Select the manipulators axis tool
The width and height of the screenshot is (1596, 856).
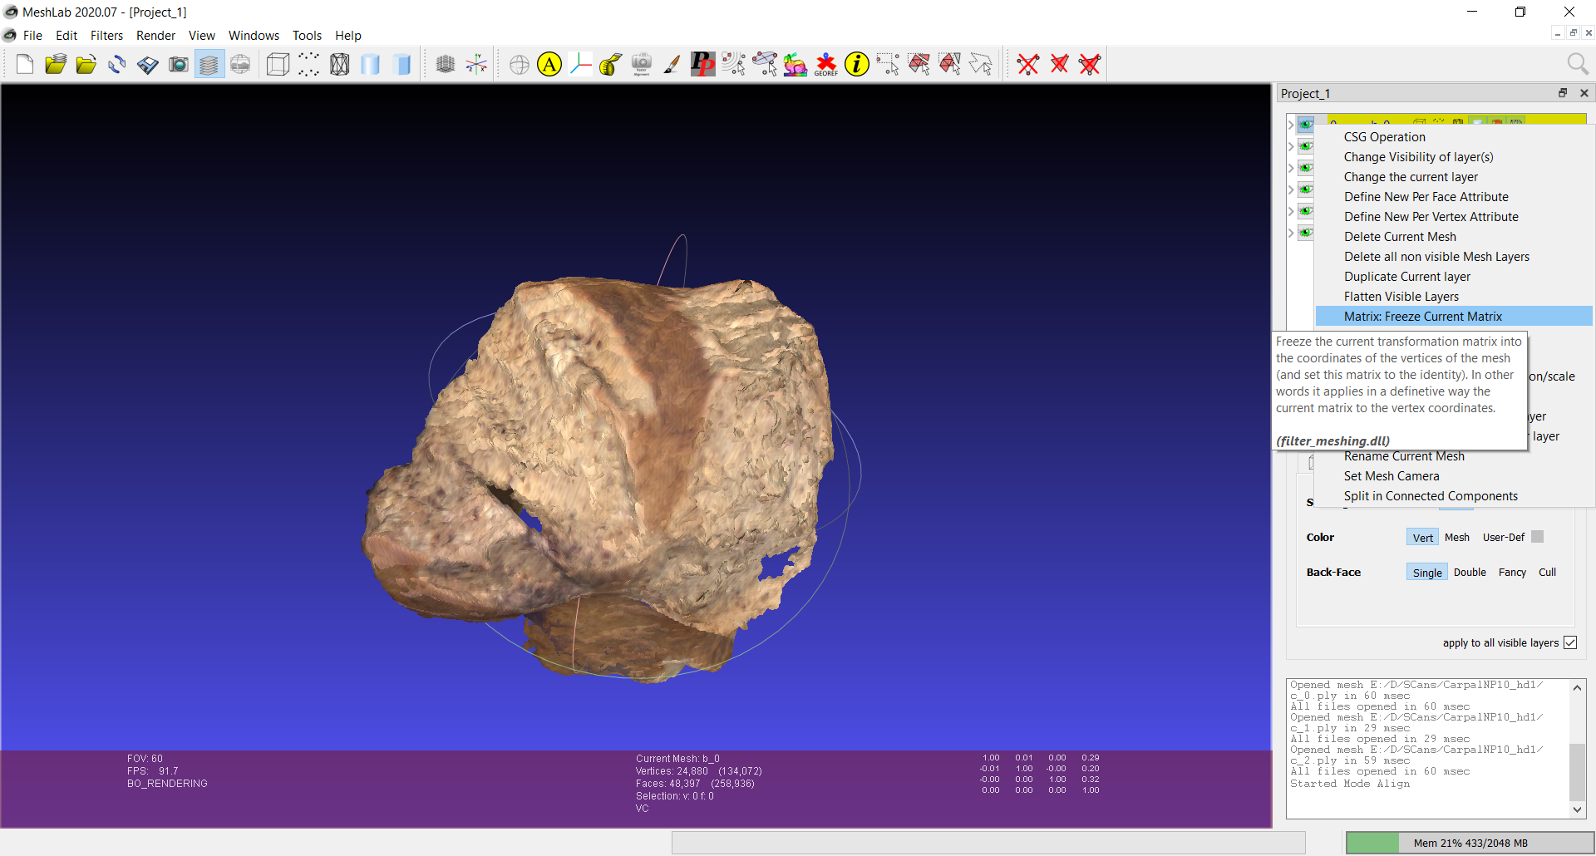(580, 64)
